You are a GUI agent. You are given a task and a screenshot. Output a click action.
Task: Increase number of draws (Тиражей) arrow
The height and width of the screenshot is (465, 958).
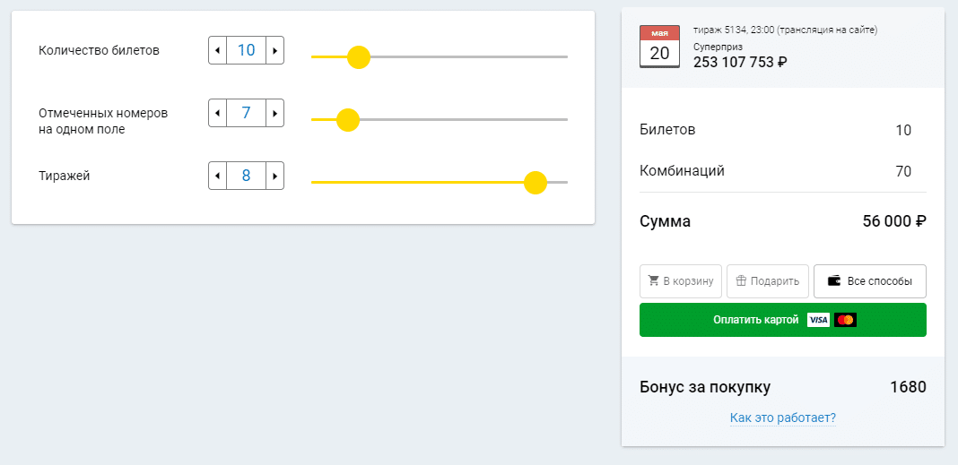point(275,176)
